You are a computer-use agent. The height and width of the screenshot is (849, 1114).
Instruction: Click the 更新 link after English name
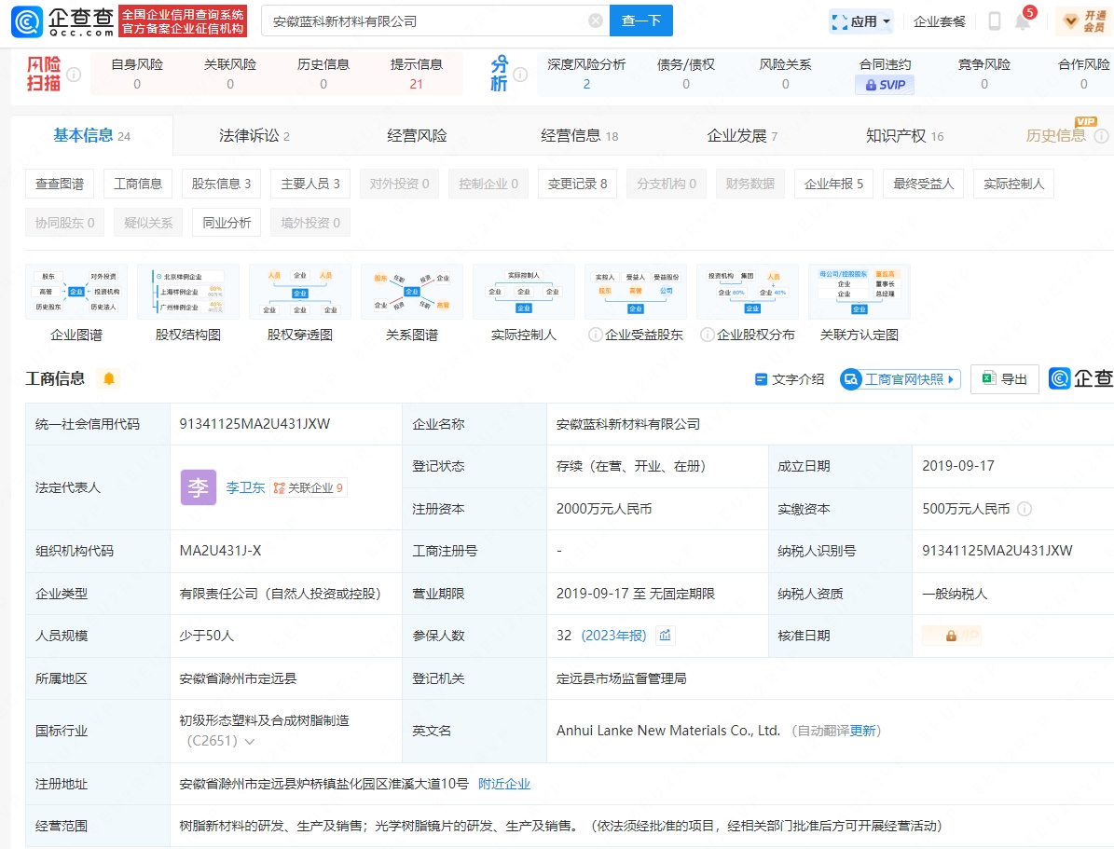click(862, 731)
